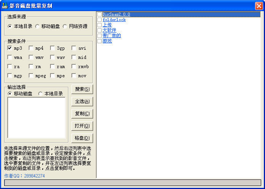Click the 搜索(S) button
This screenshot has width=265, height=189.
click(82, 89)
